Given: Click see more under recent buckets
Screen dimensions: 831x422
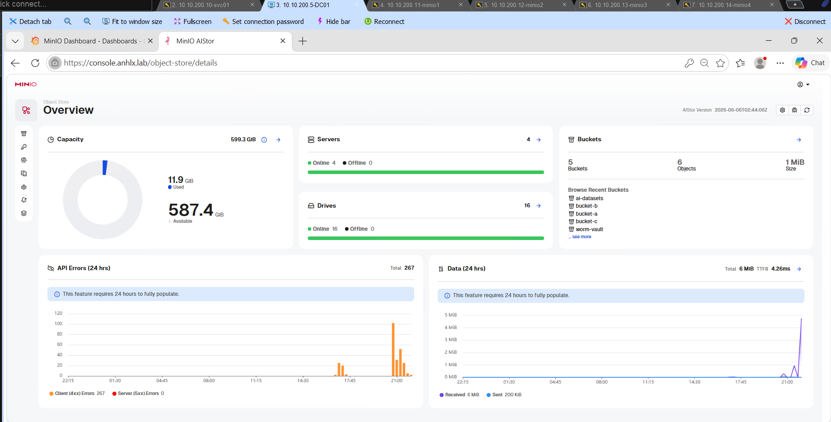Looking at the screenshot, I should tap(581, 237).
